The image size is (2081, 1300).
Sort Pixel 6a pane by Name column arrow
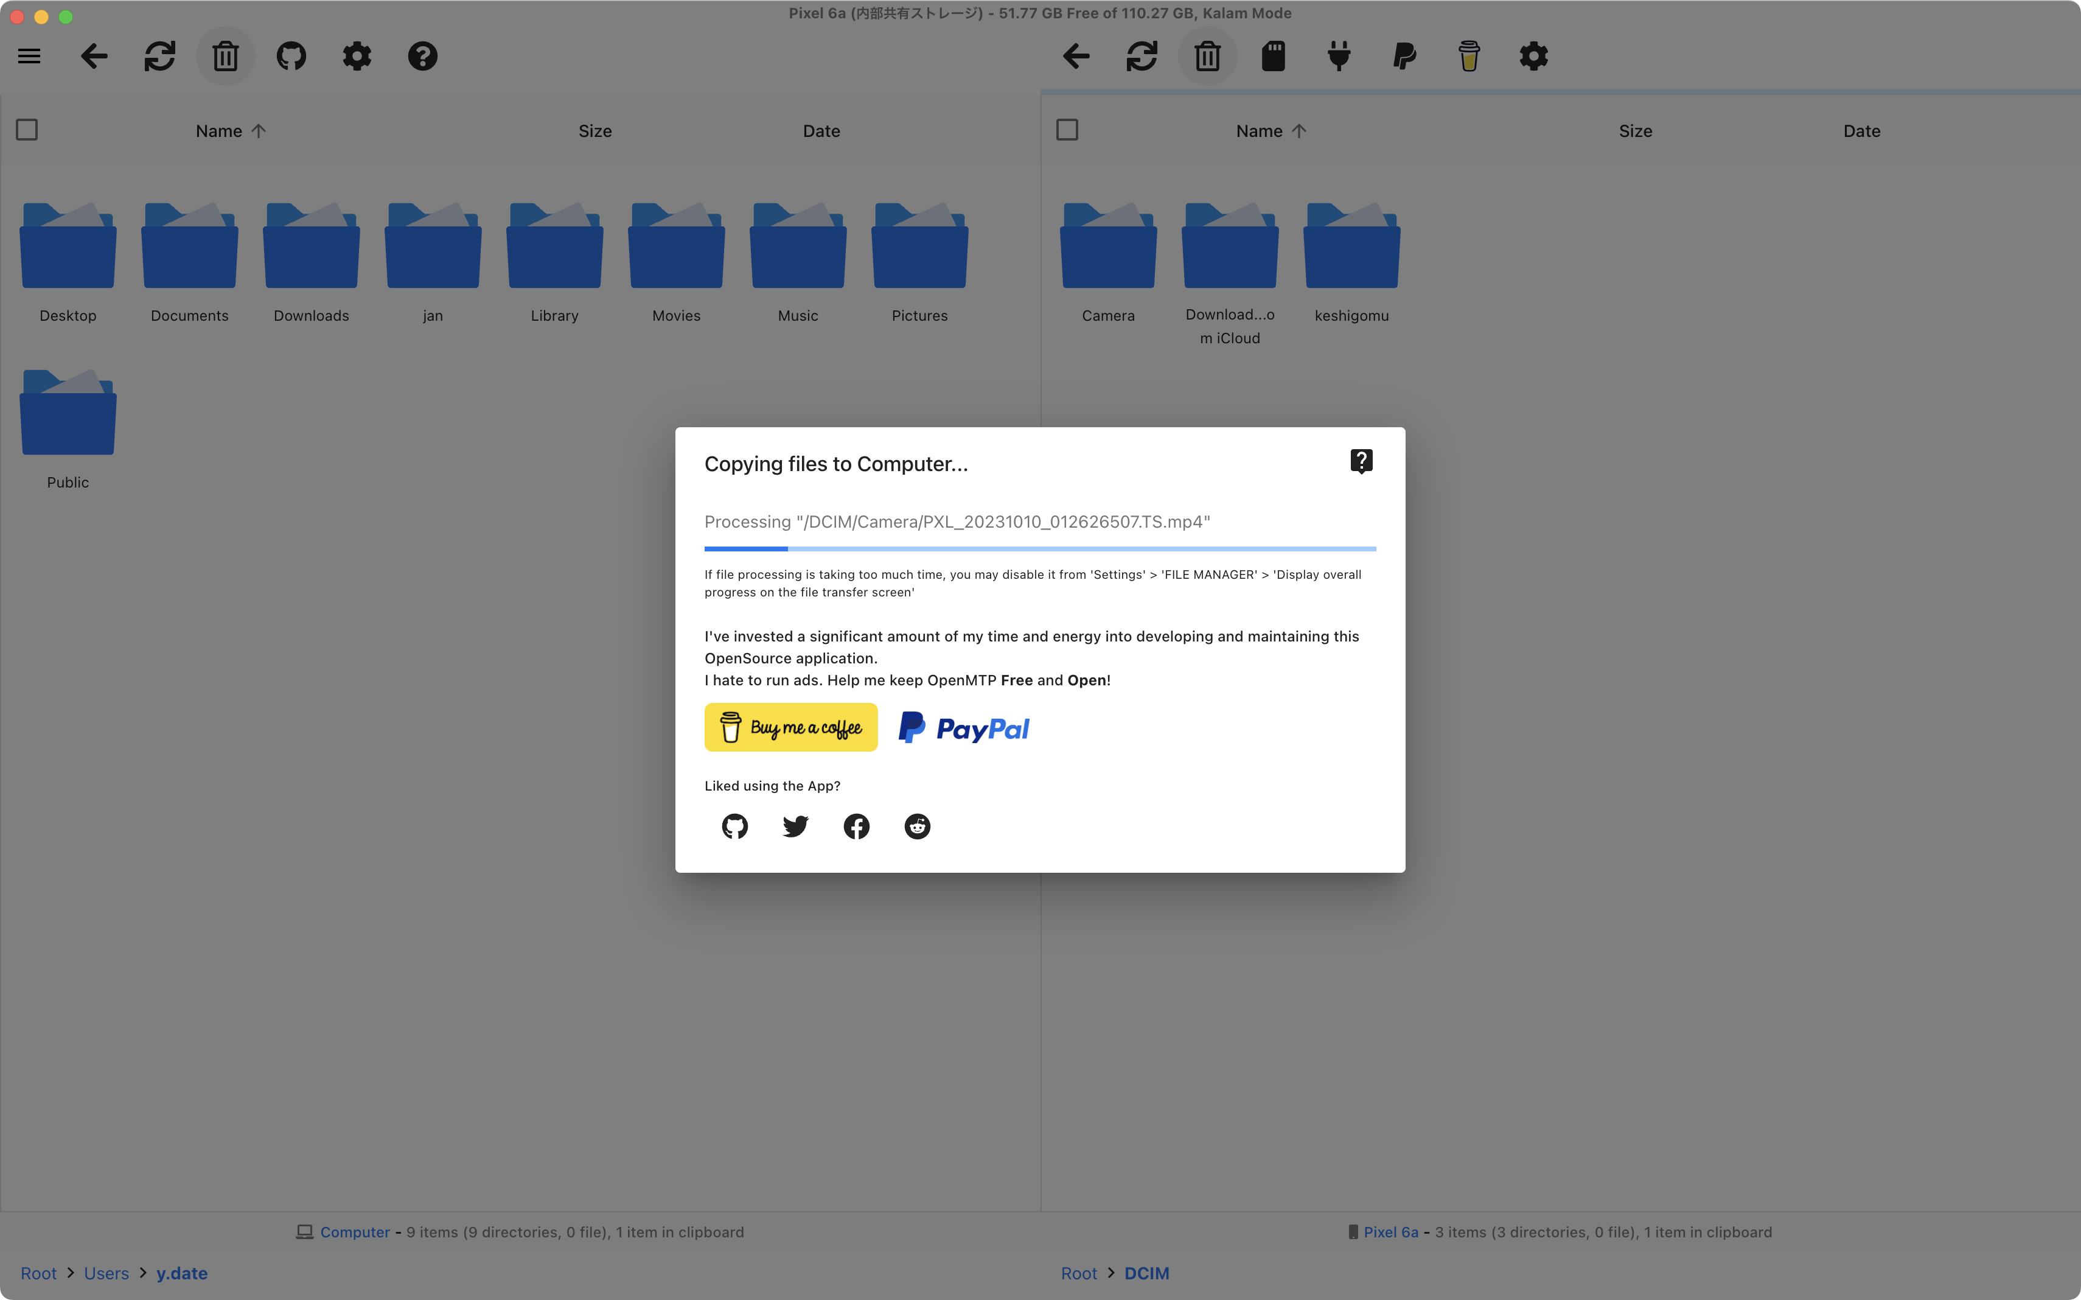point(1298,131)
